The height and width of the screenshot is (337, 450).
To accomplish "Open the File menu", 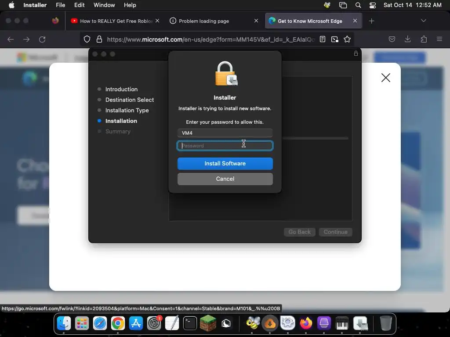I will (60, 5).
